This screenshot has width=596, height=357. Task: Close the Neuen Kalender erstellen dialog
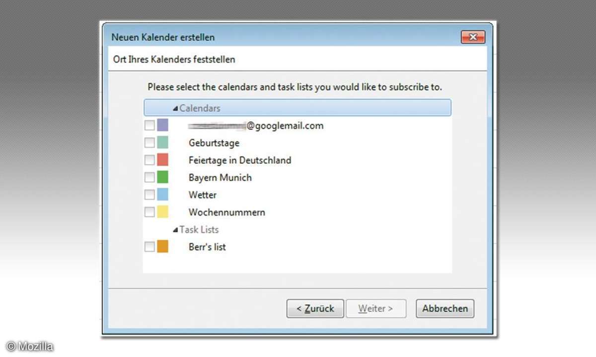tap(472, 37)
